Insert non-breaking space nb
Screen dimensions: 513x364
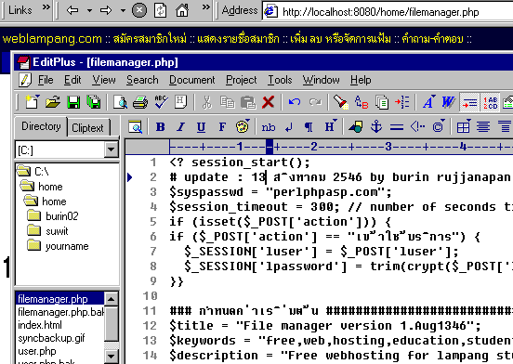[269, 127]
